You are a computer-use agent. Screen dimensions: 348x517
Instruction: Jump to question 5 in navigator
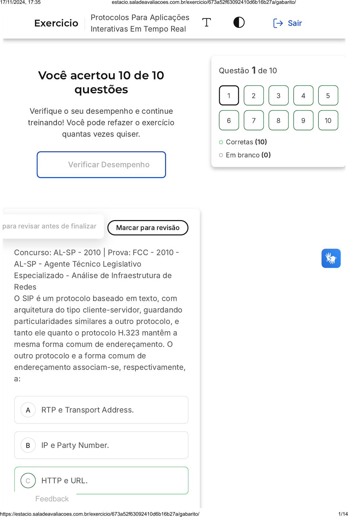[x=328, y=96]
